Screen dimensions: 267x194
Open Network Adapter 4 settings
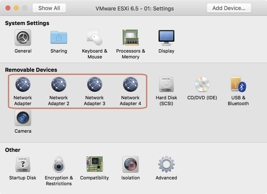click(131, 85)
